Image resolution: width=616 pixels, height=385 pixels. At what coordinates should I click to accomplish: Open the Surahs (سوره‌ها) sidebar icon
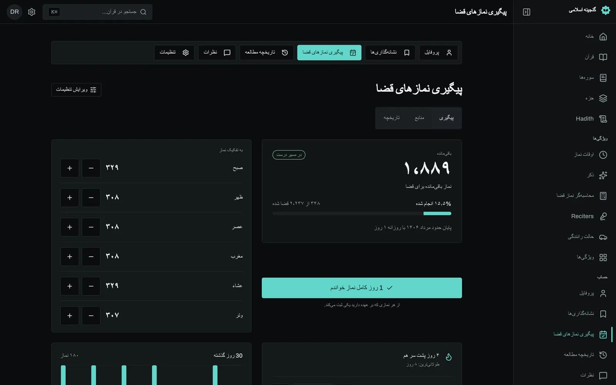pyautogui.click(x=603, y=78)
